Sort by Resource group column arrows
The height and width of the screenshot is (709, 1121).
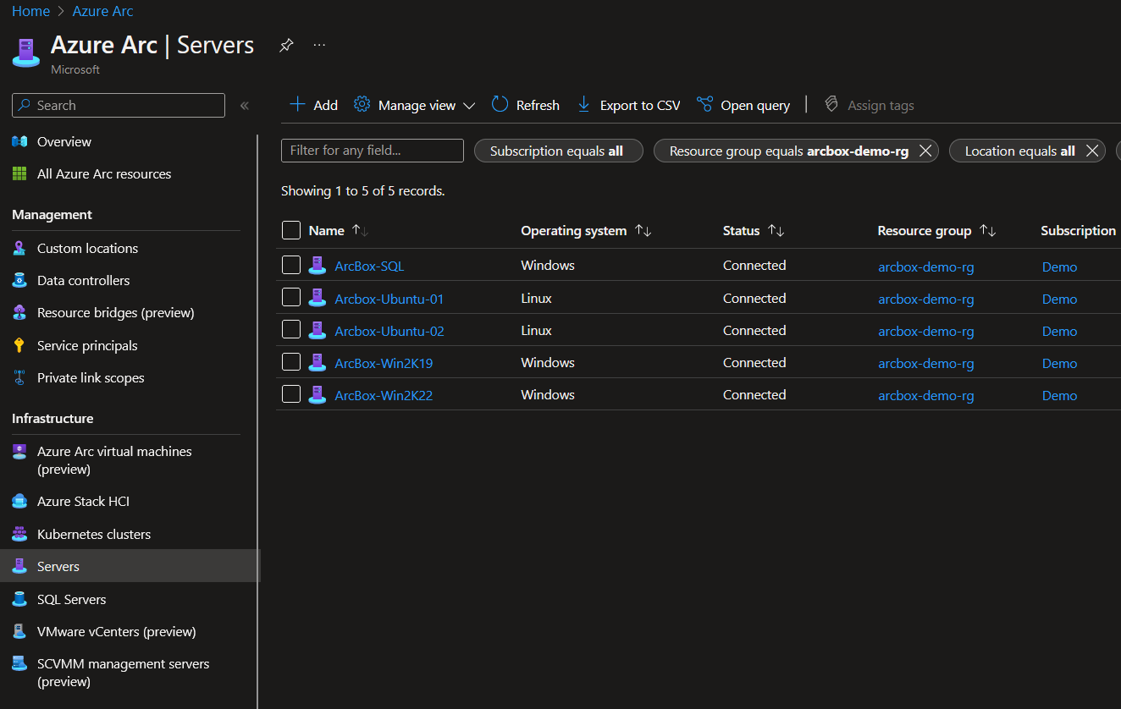point(987,230)
